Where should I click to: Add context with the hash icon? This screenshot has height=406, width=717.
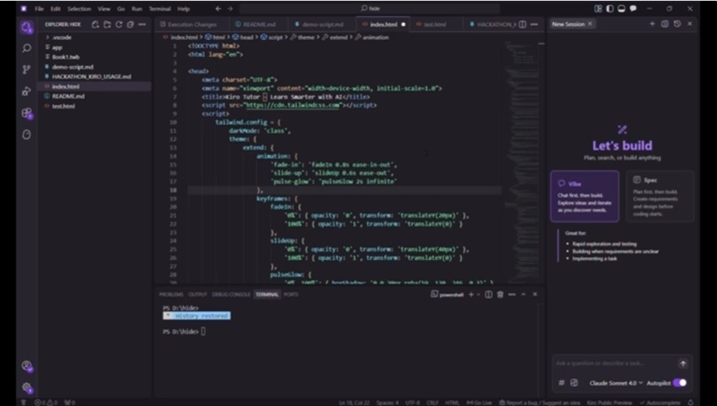point(561,383)
